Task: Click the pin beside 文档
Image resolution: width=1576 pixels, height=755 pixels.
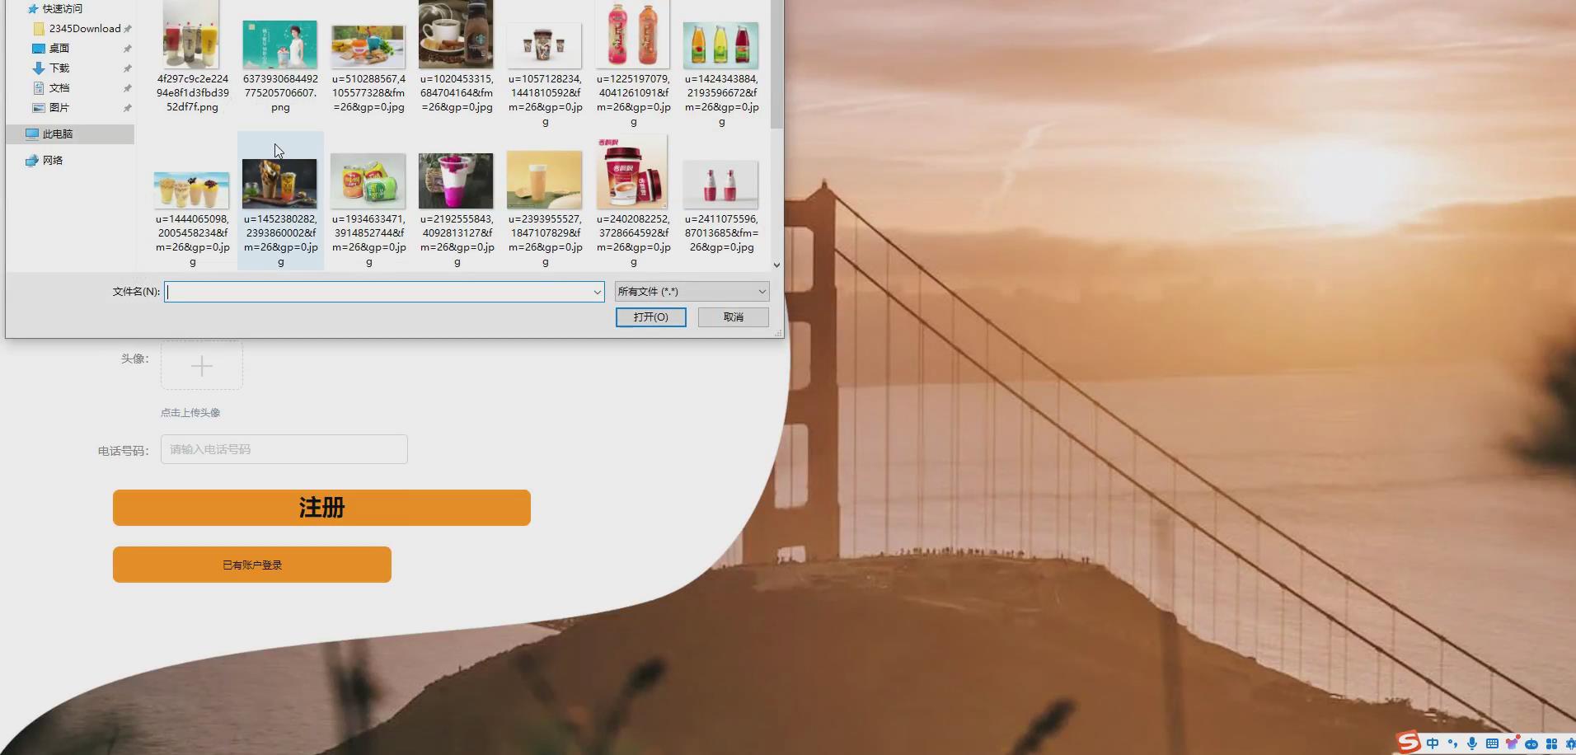Action: (128, 88)
